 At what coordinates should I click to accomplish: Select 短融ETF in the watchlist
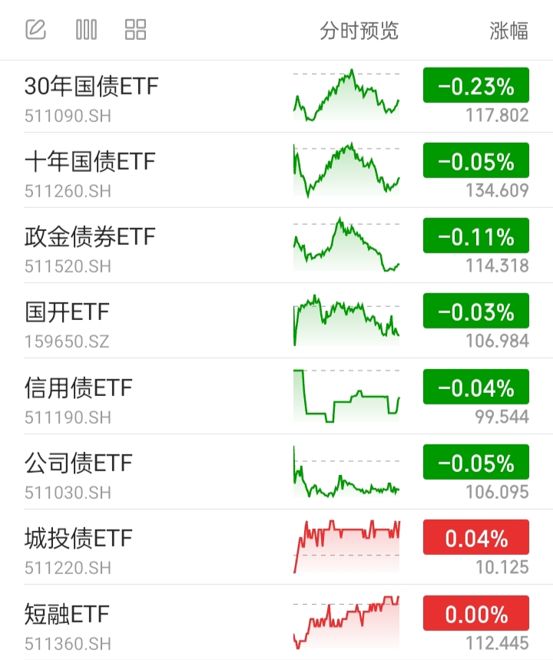(x=68, y=614)
